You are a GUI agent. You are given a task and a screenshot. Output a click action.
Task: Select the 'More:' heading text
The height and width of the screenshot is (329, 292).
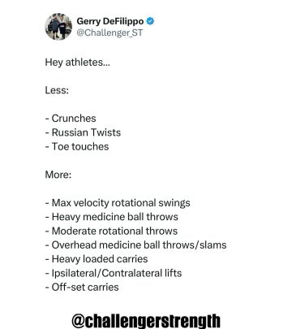pos(58,175)
